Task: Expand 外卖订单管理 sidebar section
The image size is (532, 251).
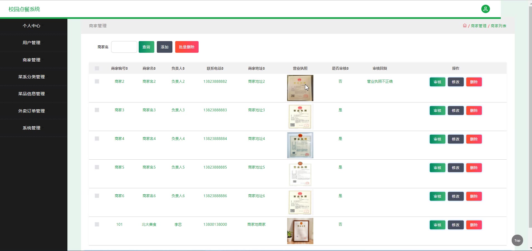Action: pos(31,111)
